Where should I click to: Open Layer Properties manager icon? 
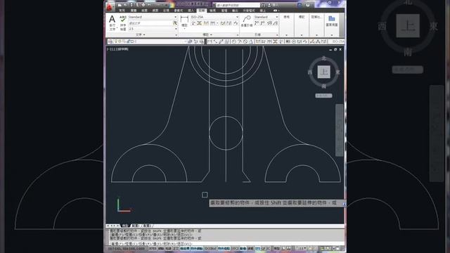click(x=110, y=41)
